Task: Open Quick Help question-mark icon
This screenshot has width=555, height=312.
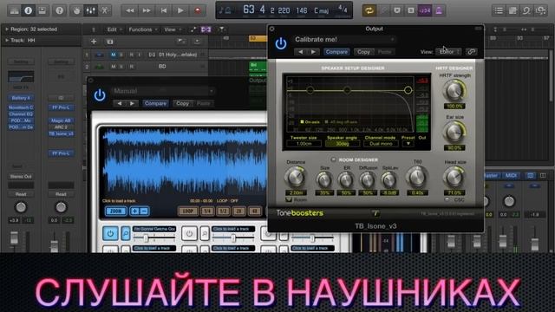Action: pos(60,10)
